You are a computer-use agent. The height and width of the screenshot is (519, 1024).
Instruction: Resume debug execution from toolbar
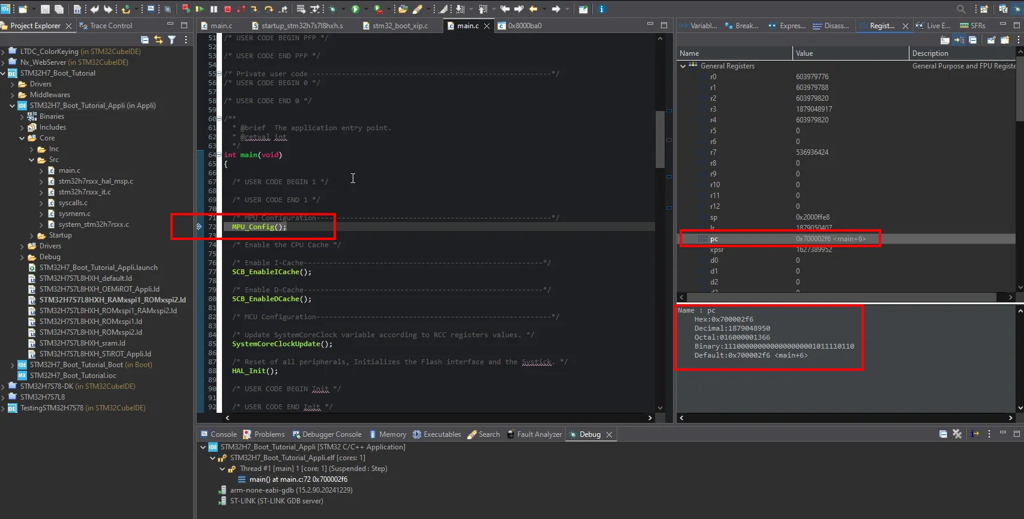[x=200, y=9]
